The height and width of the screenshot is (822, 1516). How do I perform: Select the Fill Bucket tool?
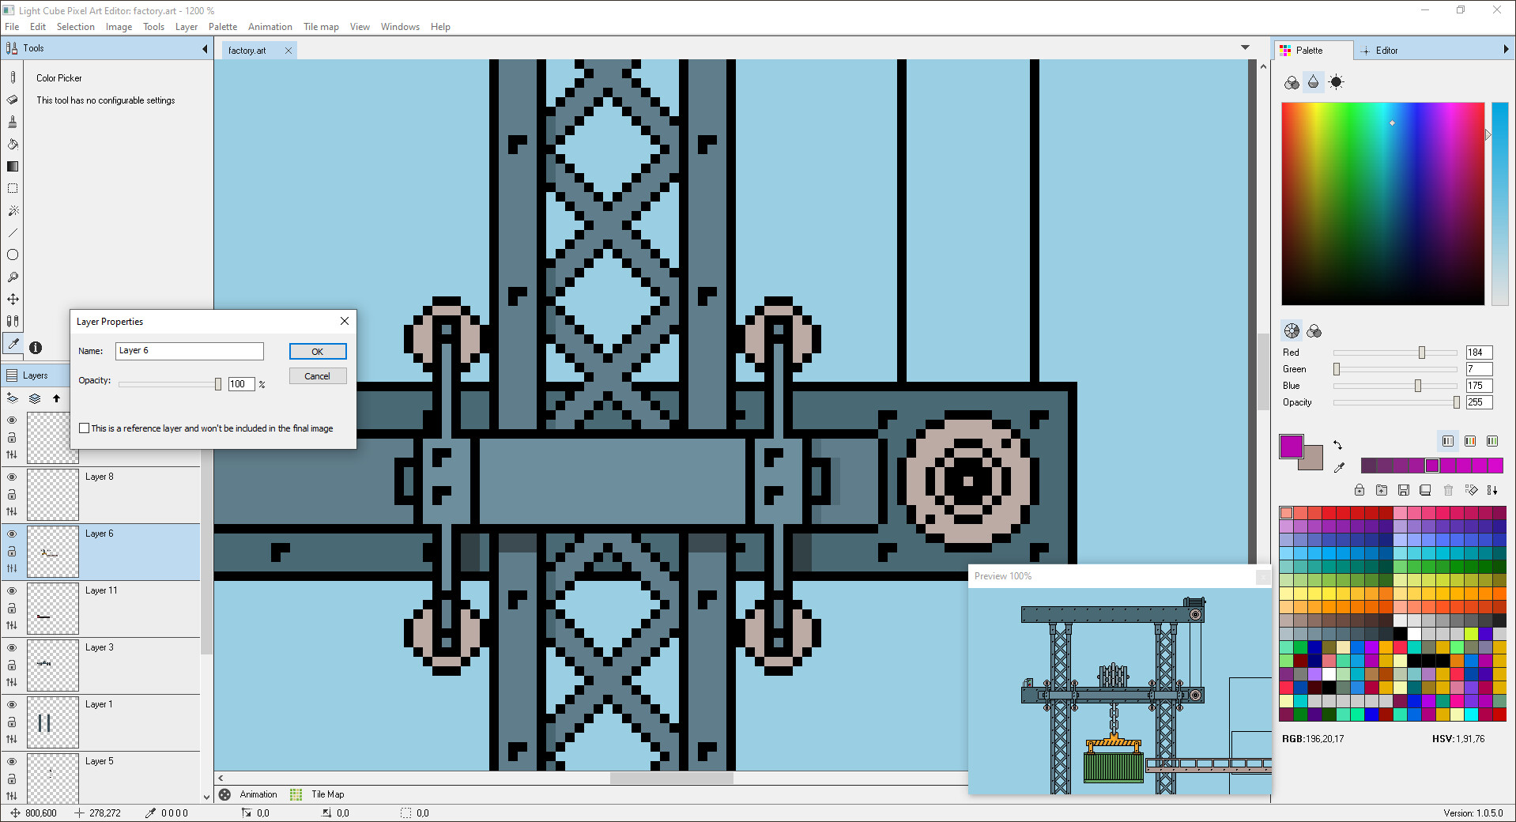tap(13, 144)
